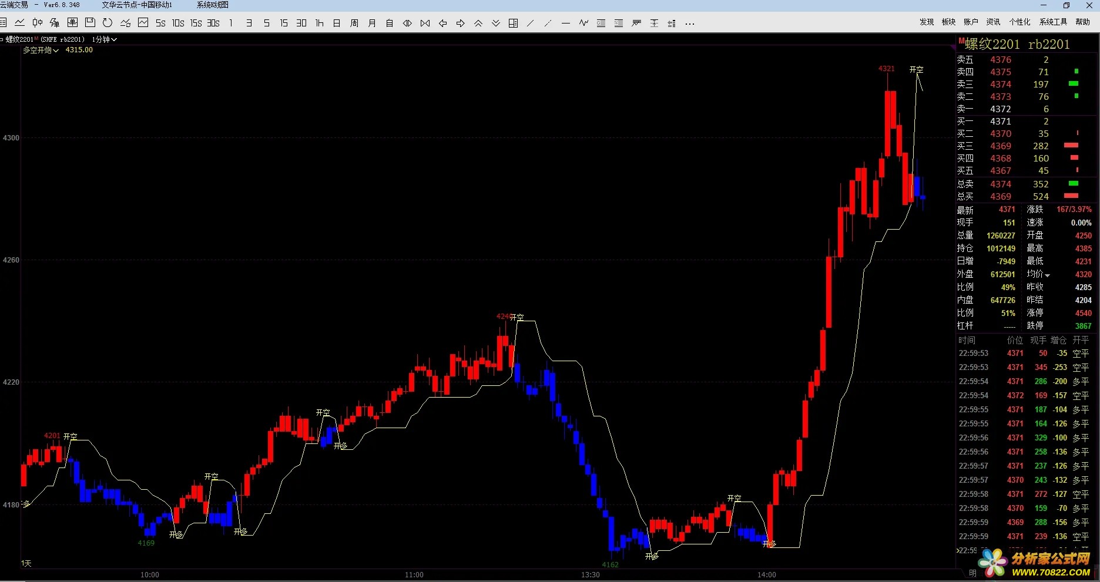Click the 买五 price 4367
This screenshot has height=582, width=1100.
[1000, 171]
